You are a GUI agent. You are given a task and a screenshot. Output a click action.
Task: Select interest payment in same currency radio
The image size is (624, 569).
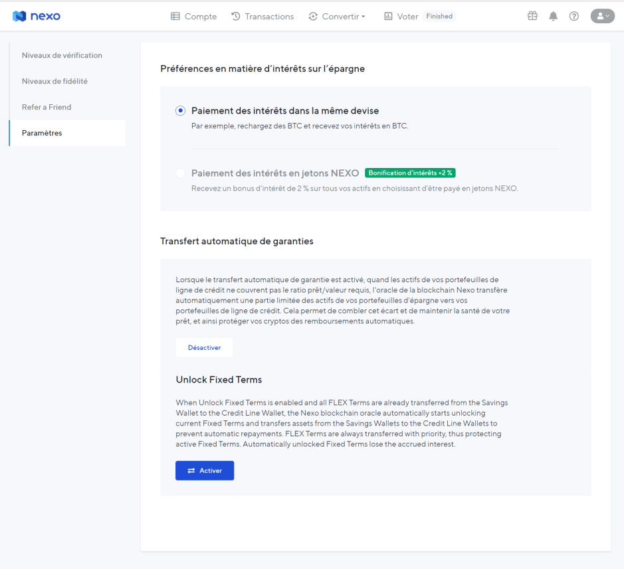point(180,110)
